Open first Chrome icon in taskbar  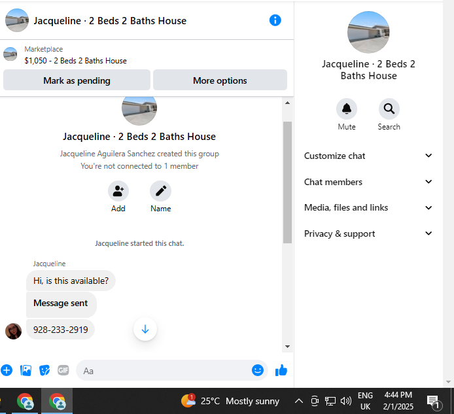coord(25,402)
